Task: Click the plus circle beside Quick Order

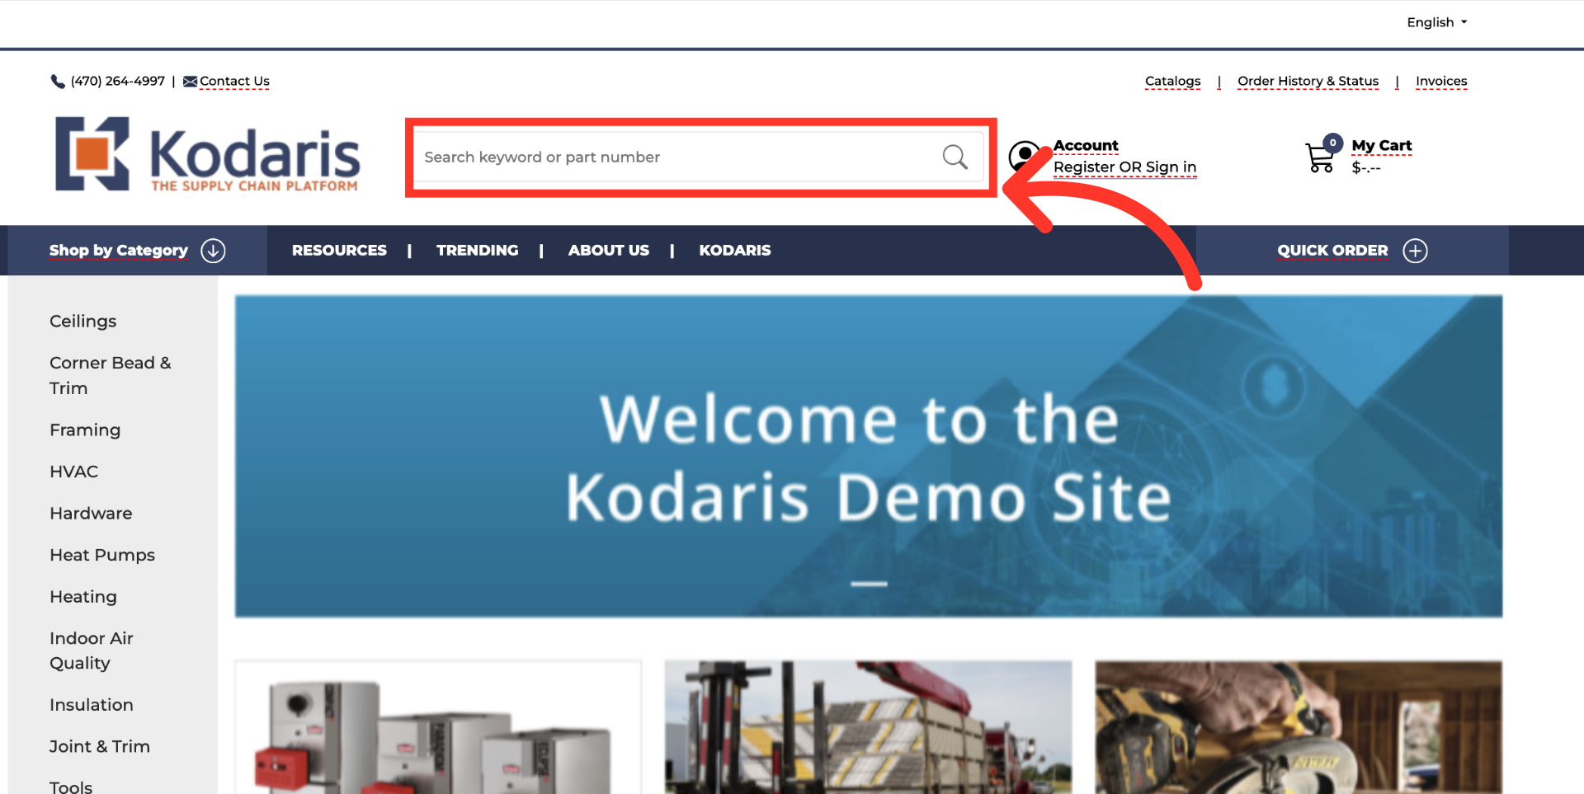Action: tap(1415, 251)
